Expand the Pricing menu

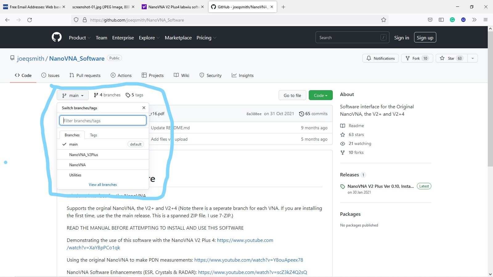point(206,38)
